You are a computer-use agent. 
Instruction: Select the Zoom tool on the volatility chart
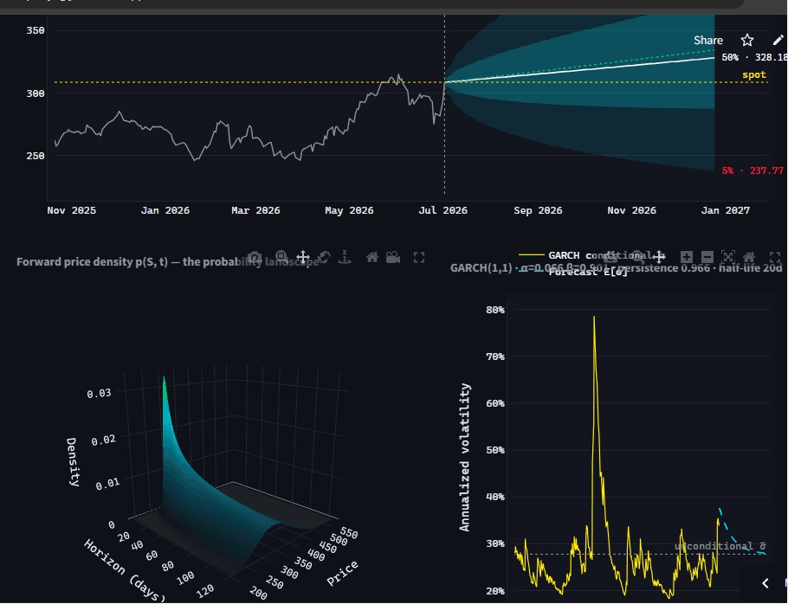coord(637,256)
